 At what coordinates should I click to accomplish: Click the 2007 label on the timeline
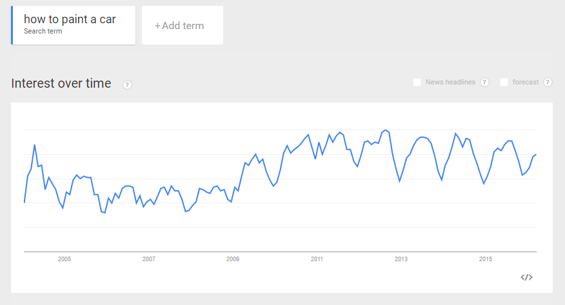(x=149, y=259)
